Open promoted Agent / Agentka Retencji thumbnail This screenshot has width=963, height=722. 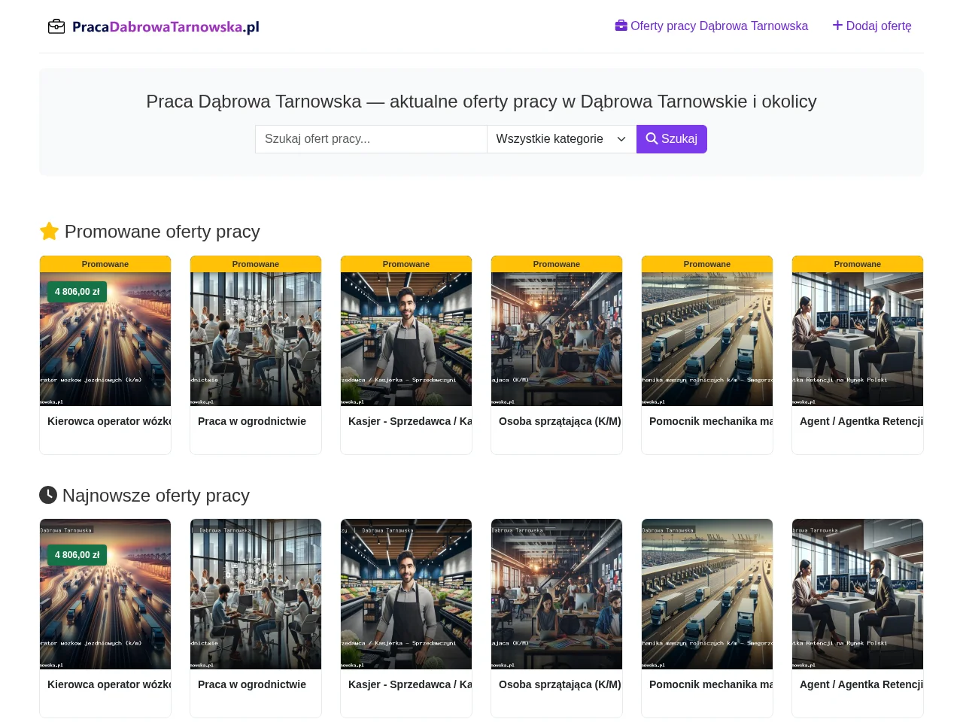(x=858, y=339)
